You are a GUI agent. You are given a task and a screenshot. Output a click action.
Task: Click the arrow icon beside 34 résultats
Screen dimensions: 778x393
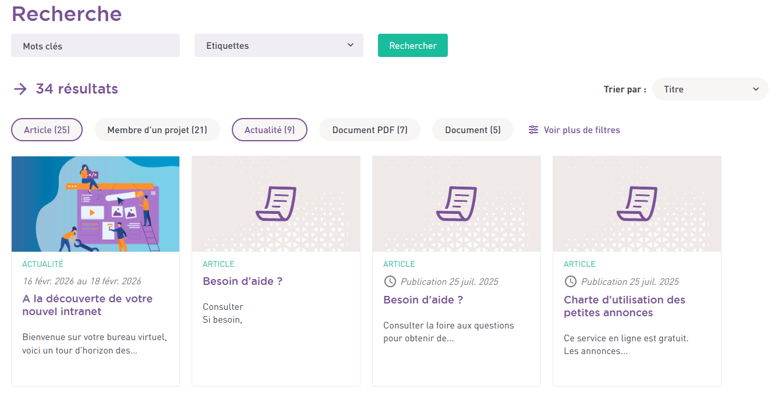[20, 89]
